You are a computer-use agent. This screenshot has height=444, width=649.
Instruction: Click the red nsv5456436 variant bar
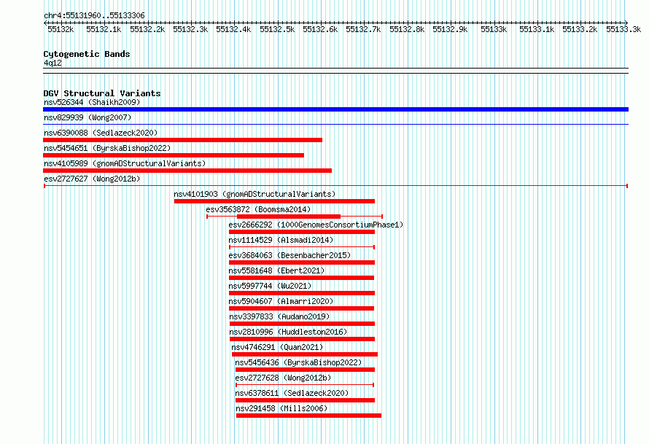coord(305,370)
